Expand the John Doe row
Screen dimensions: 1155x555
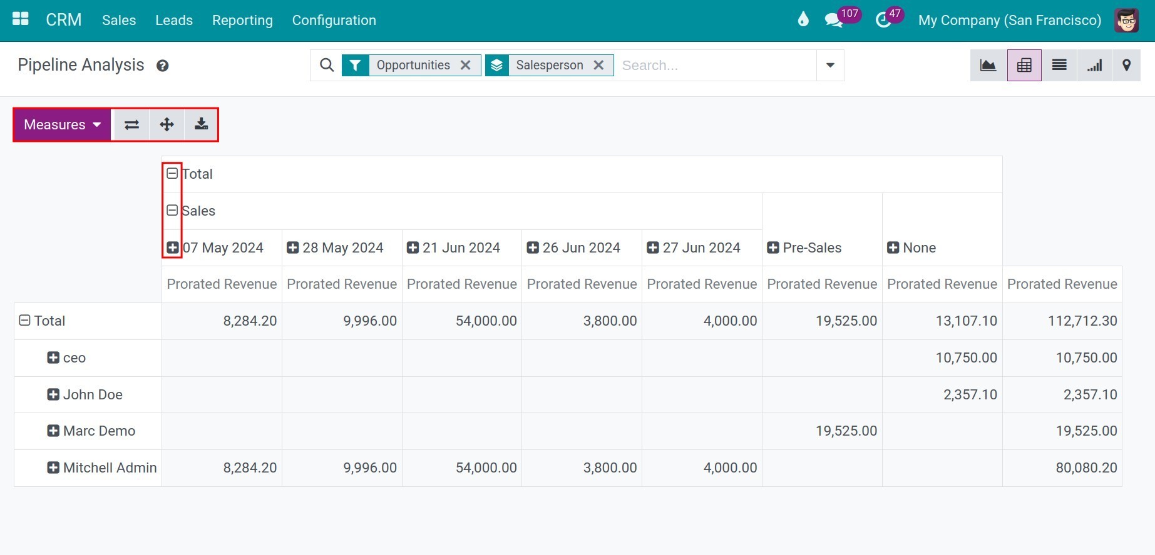click(53, 394)
